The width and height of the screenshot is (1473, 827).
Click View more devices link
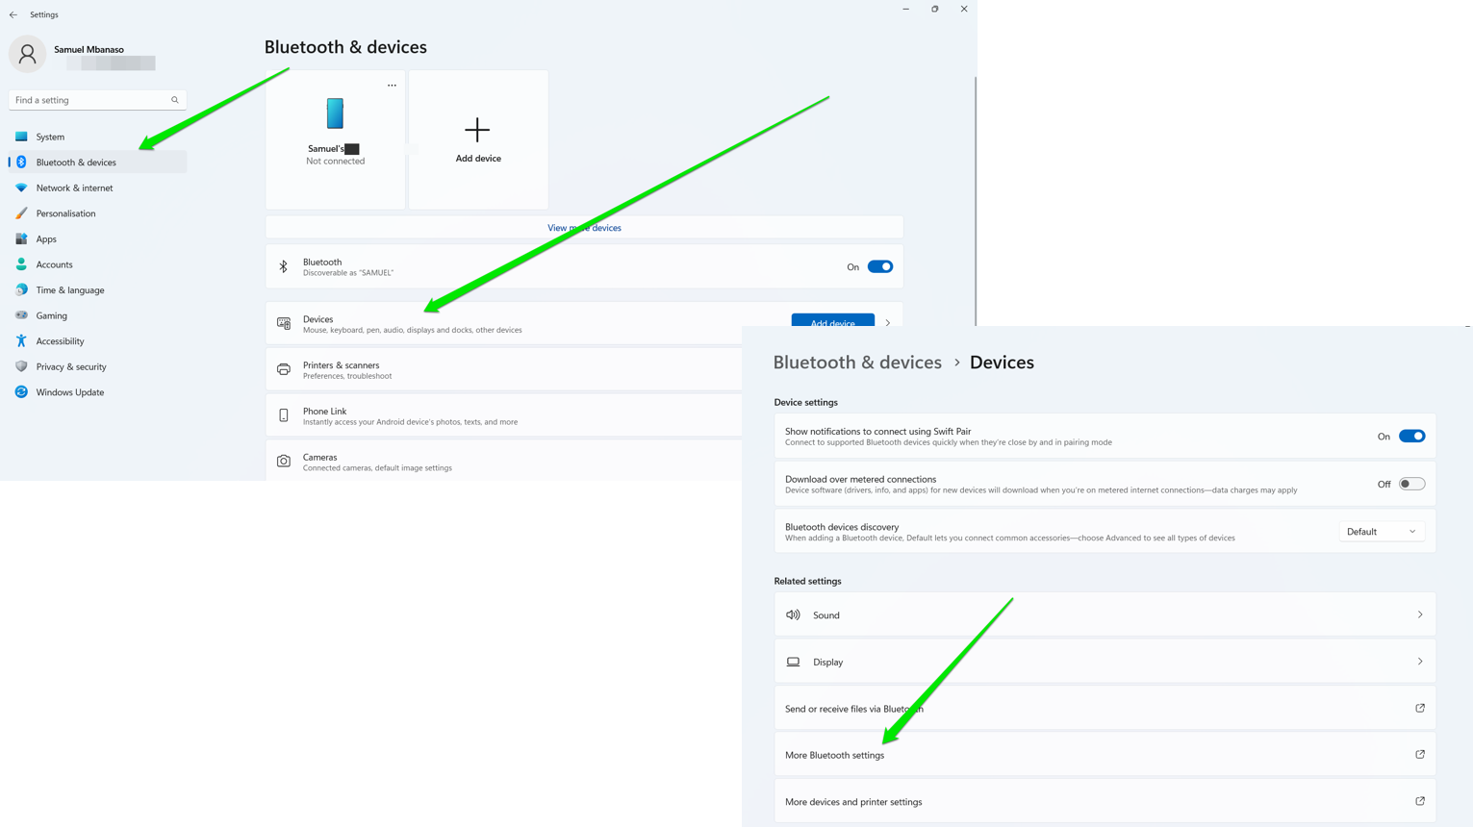584,228
